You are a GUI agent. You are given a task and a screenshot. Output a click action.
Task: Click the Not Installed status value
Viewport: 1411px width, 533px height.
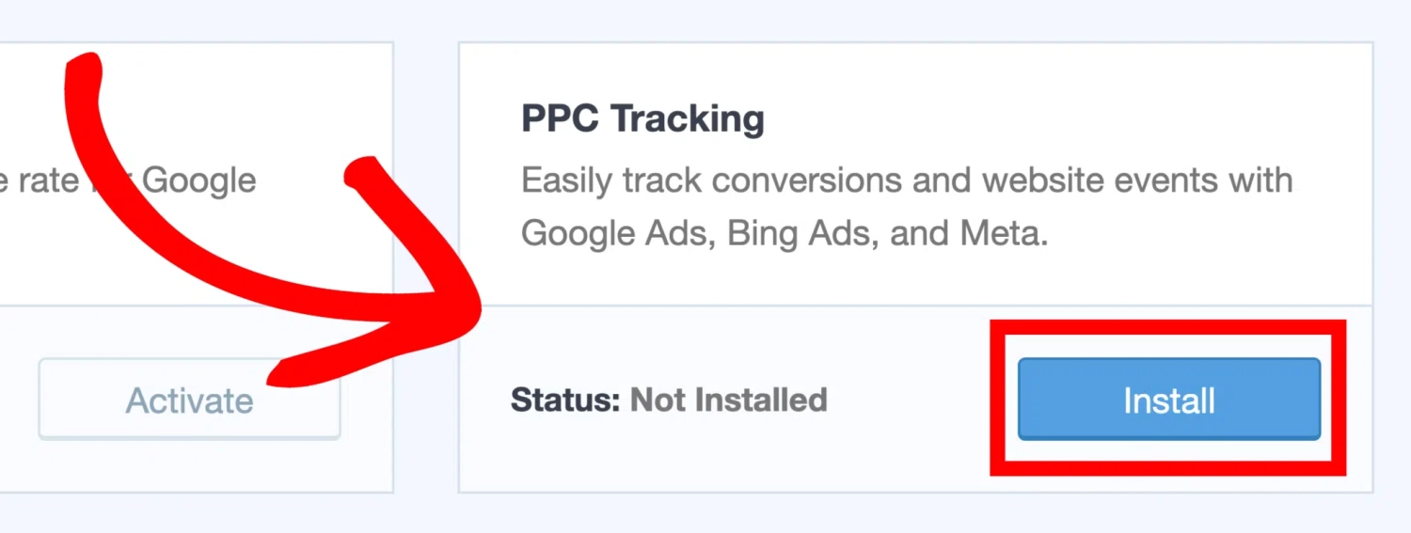(728, 400)
